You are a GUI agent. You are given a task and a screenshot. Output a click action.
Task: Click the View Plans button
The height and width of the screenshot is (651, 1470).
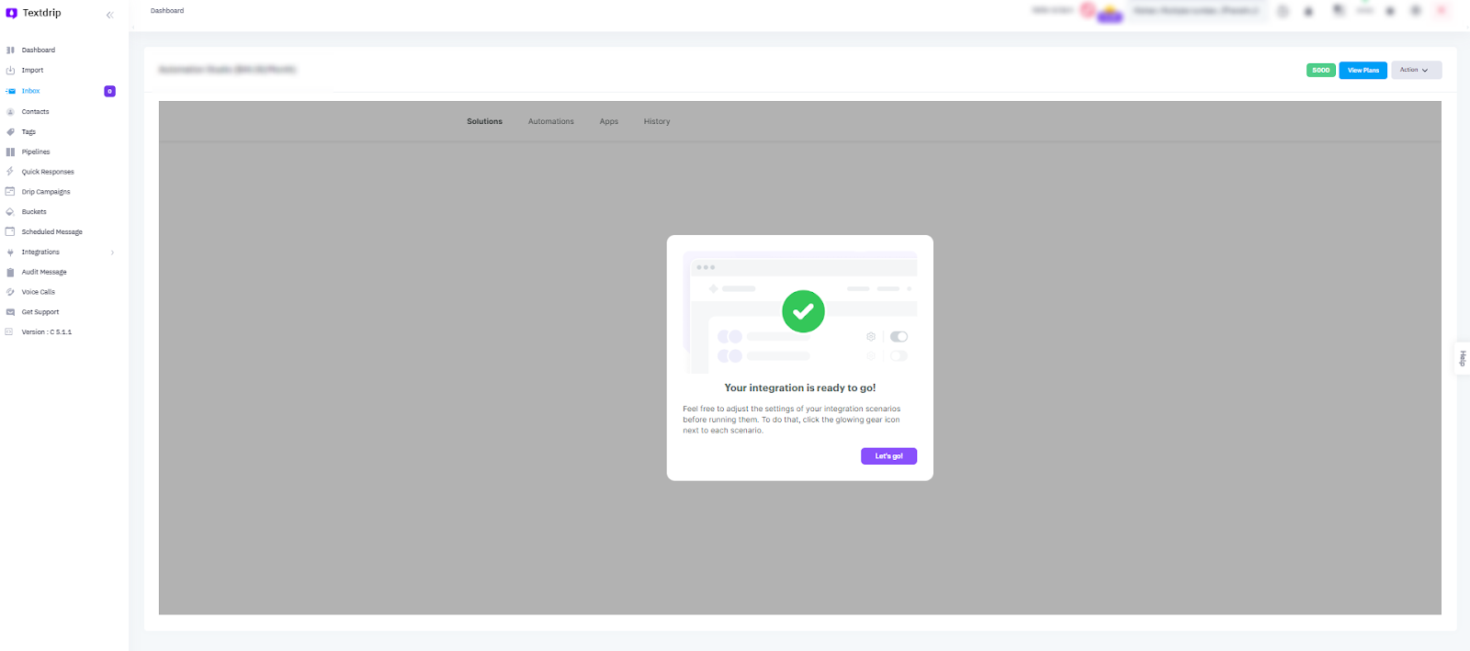point(1363,70)
